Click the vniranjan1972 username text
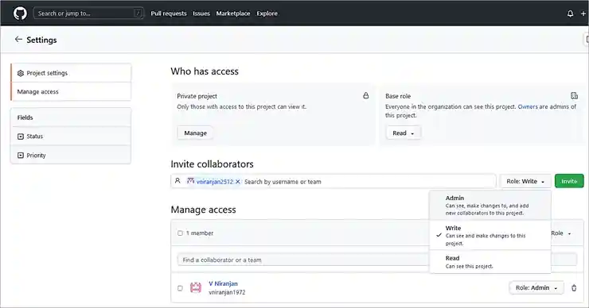 click(x=227, y=292)
